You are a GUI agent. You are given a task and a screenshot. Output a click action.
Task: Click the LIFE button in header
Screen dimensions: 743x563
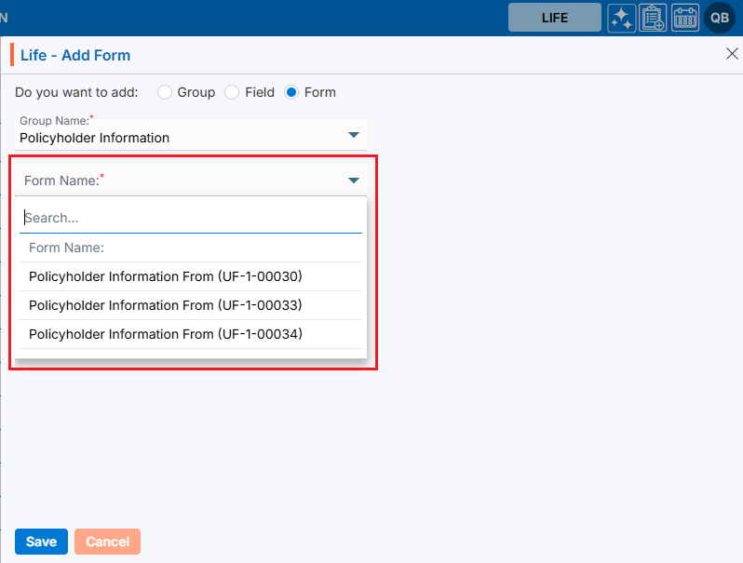pyautogui.click(x=554, y=18)
